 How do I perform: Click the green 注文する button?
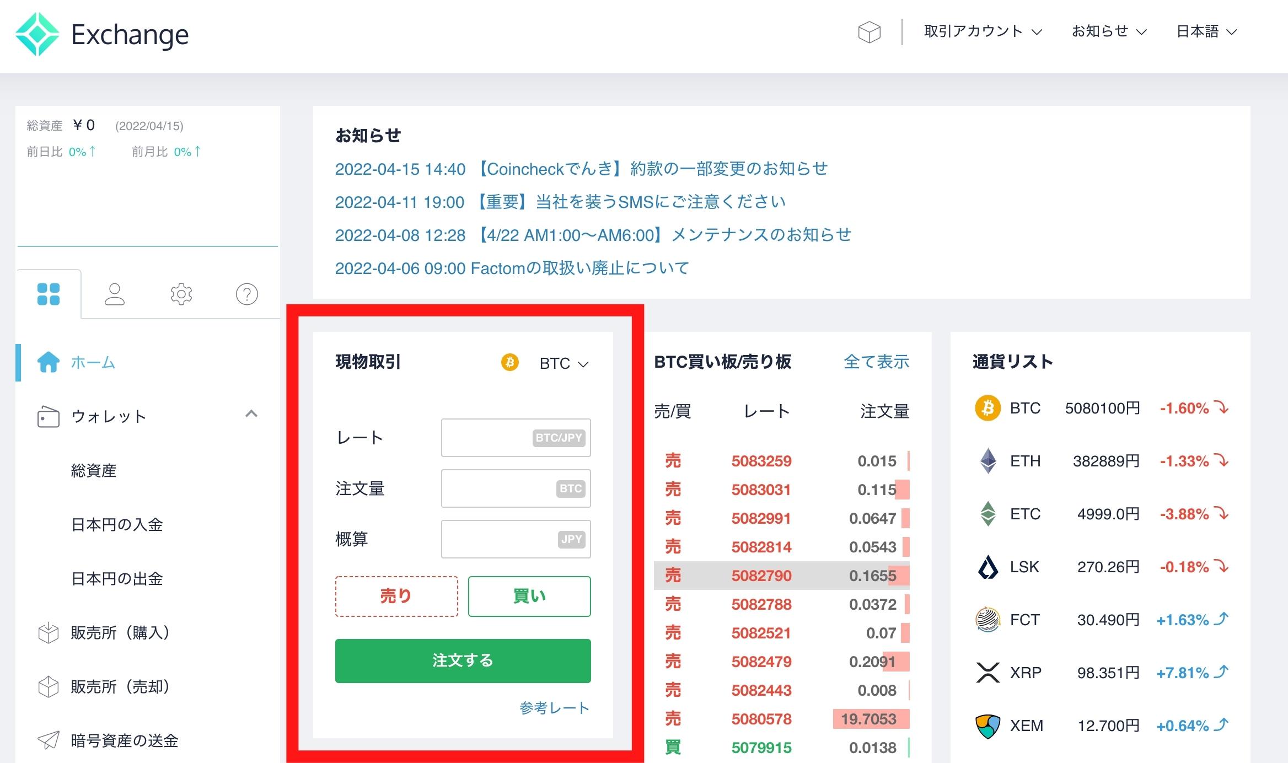tap(463, 661)
